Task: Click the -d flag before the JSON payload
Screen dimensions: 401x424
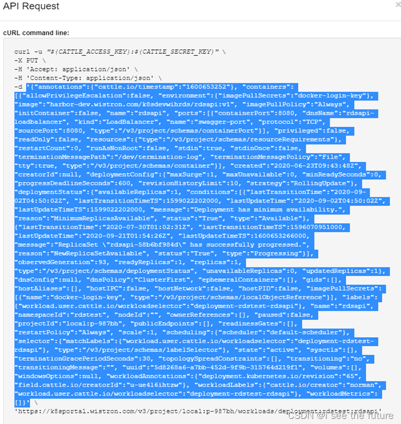Action: coord(18,87)
